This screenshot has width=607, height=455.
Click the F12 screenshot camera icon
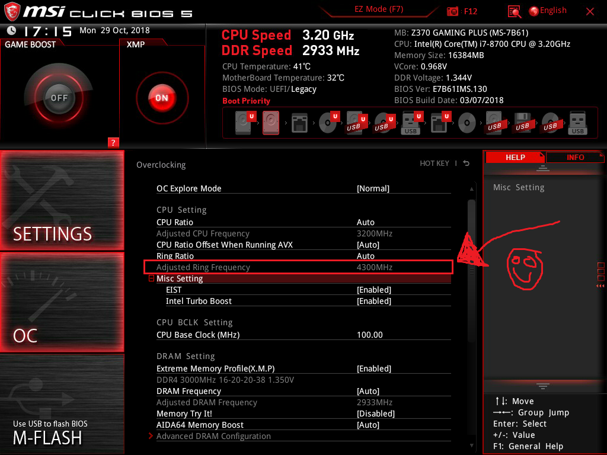(452, 11)
